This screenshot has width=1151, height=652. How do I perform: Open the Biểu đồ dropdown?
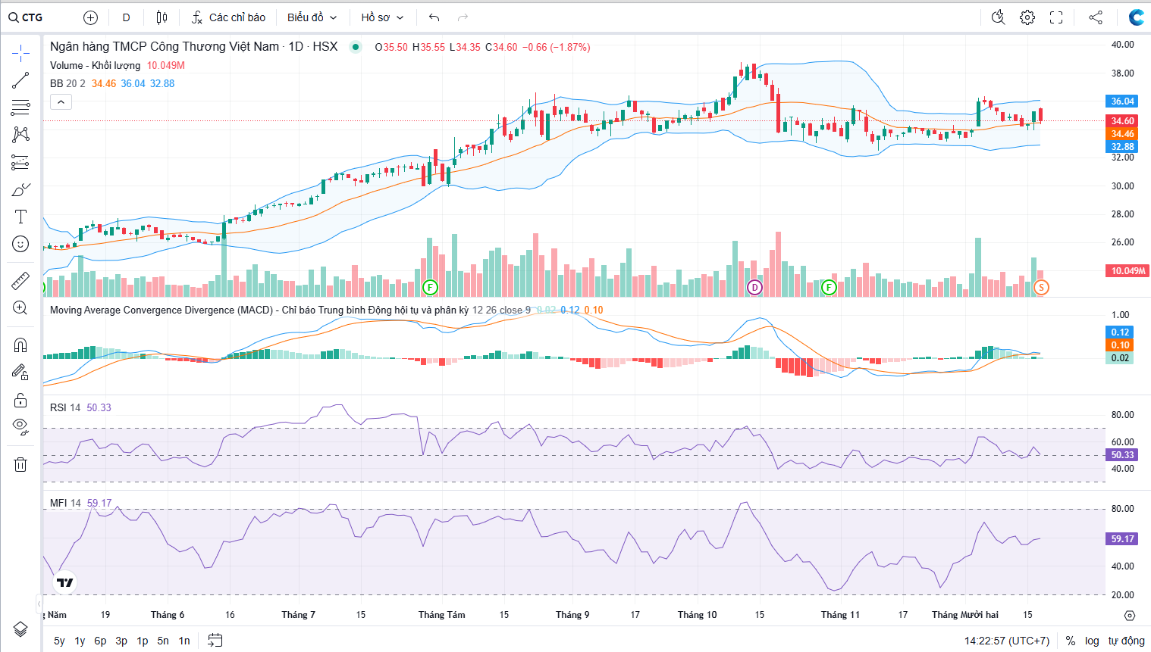pos(312,17)
